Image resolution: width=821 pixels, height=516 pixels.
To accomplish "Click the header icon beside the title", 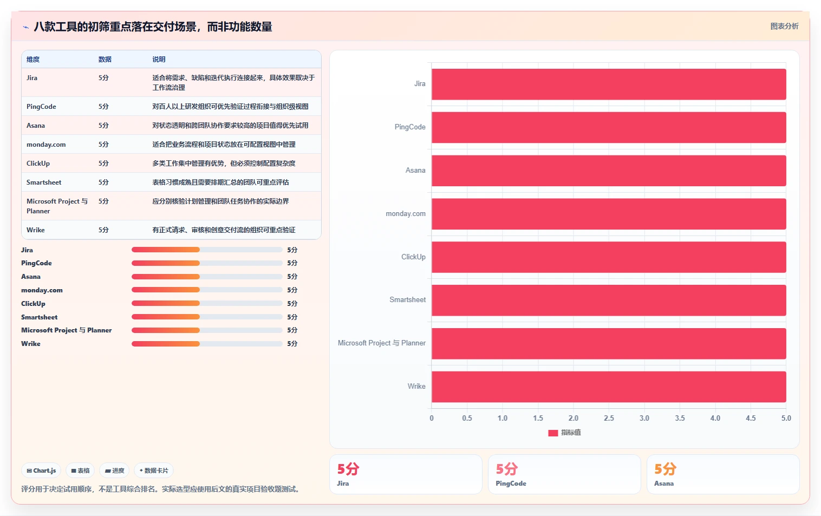I will pyautogui.click(x=25, y=27).
